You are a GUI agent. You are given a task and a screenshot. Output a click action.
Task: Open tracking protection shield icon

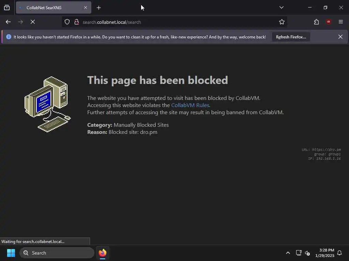point(67,22)
